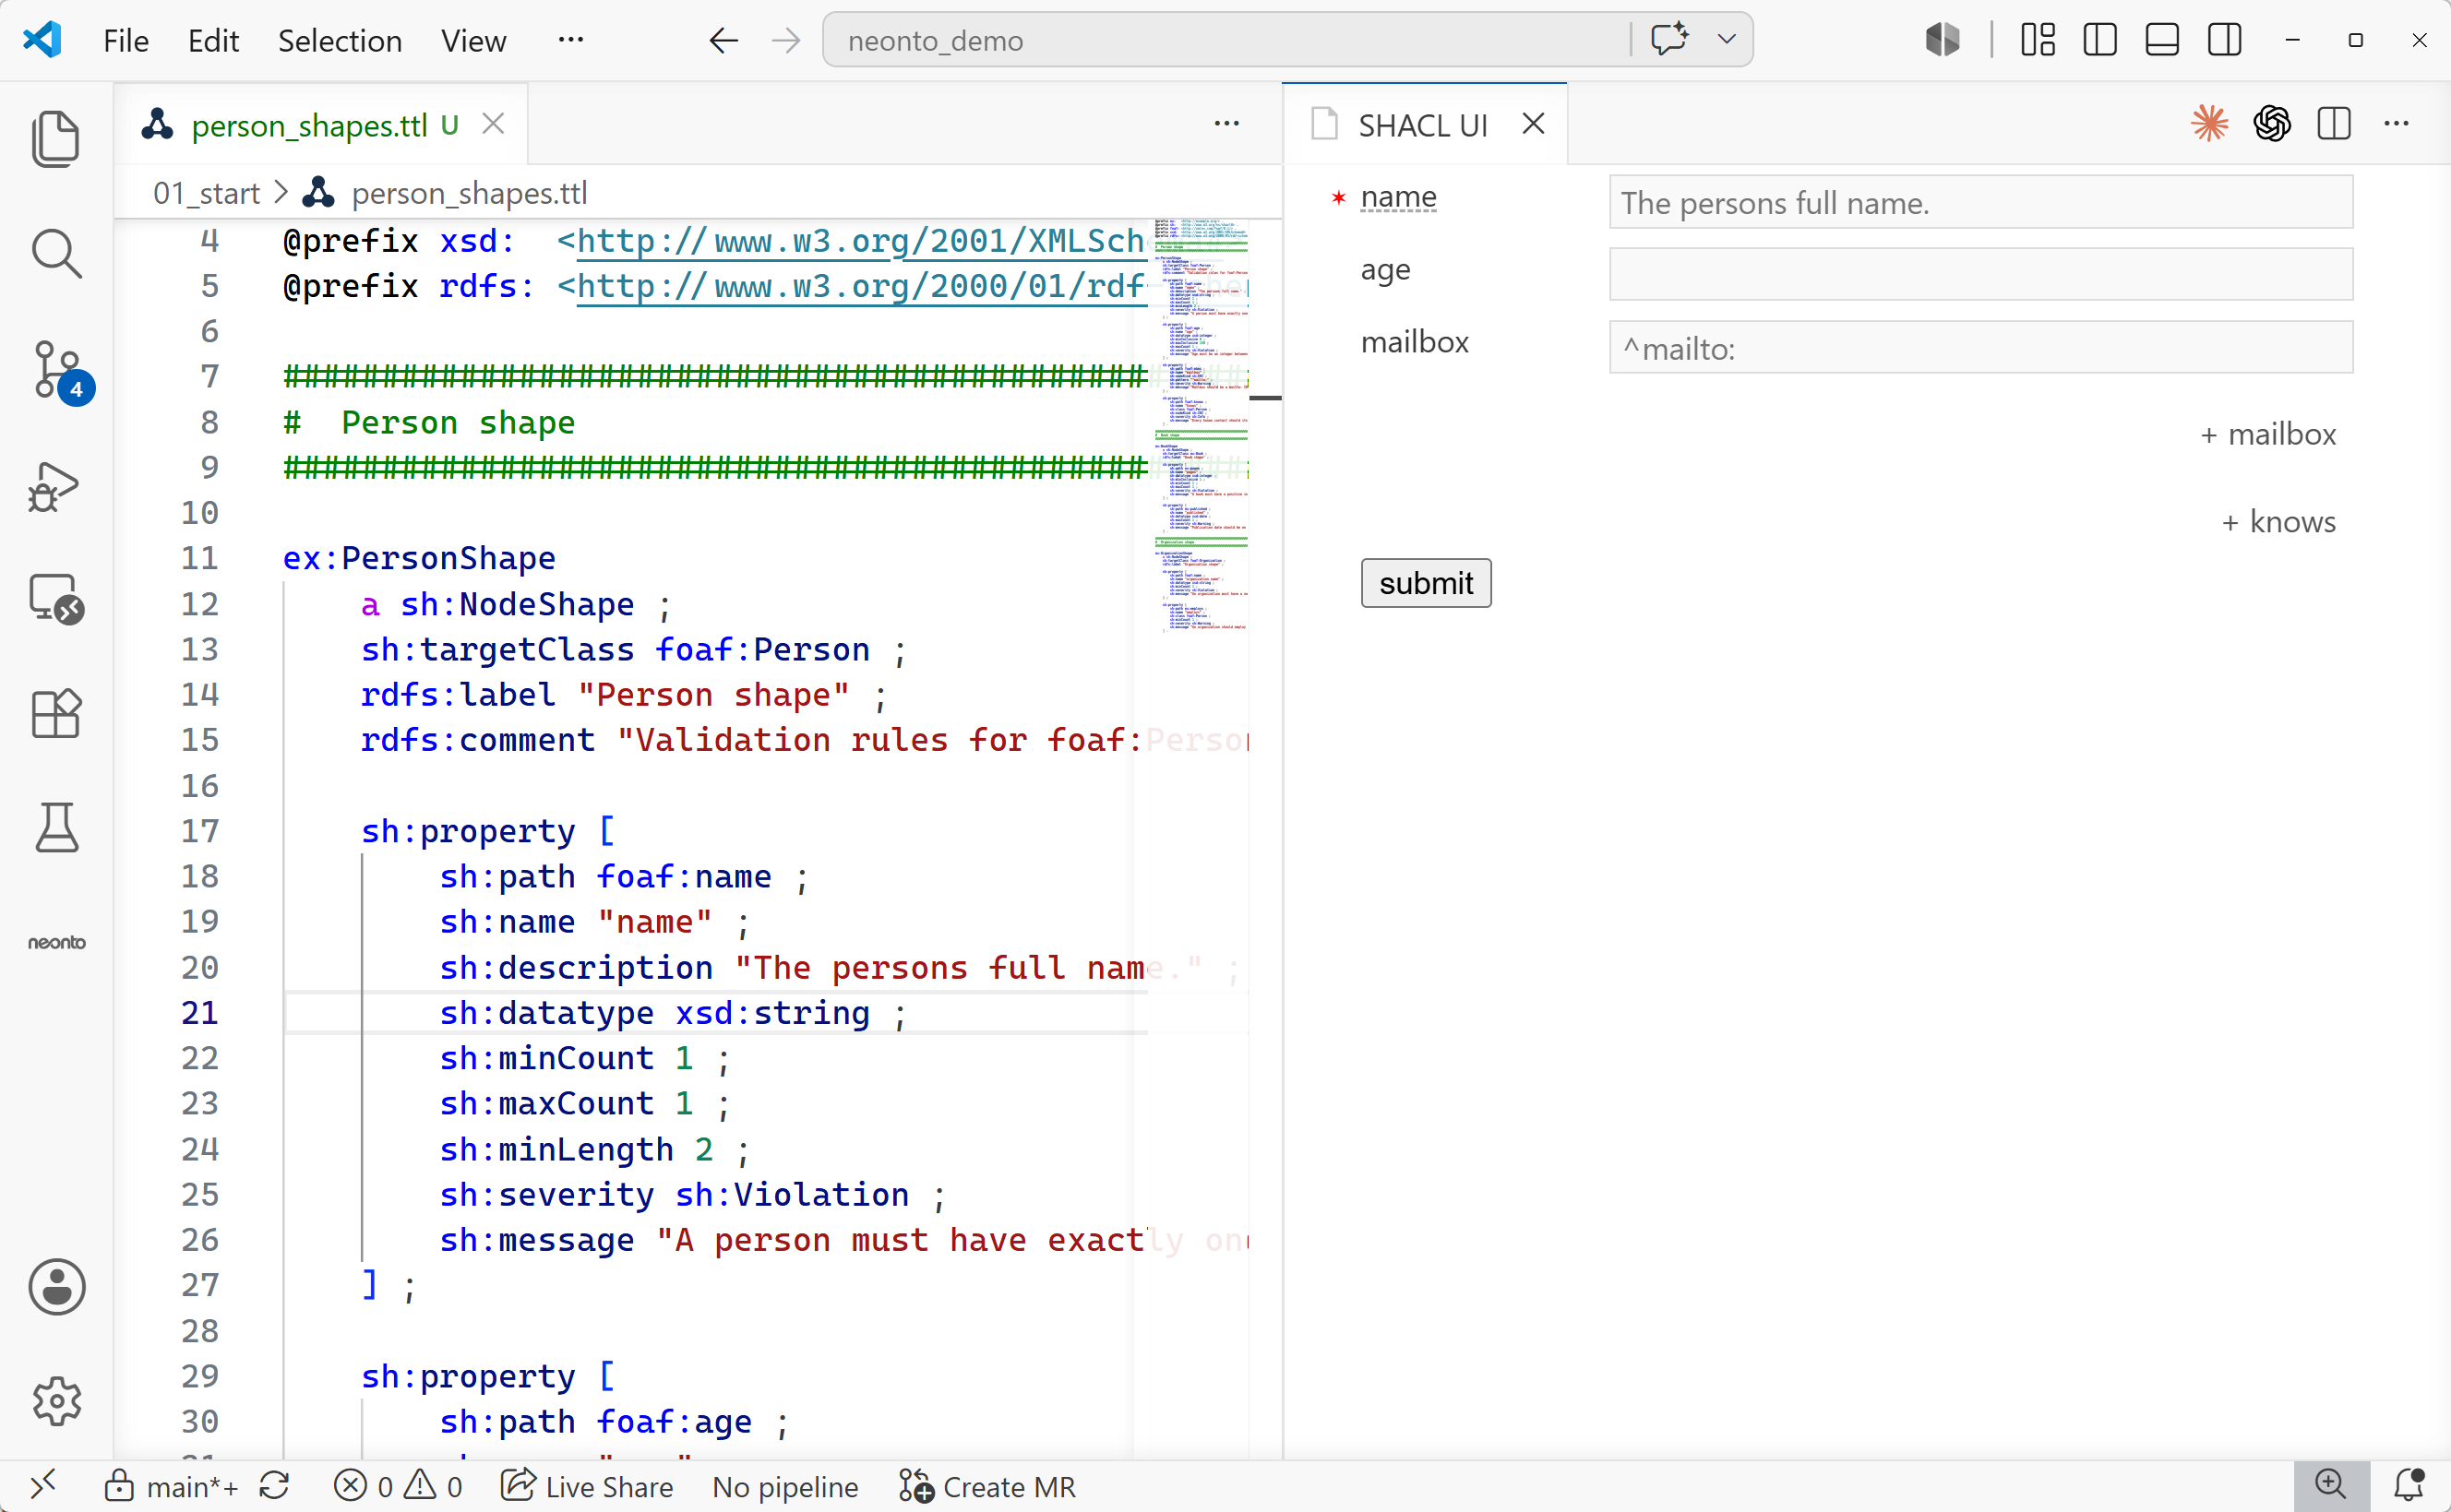This screenshot has width=2451, height=1512.
Task: Open more actions for person_shapes.ttl editor group
Action: 1226,124
